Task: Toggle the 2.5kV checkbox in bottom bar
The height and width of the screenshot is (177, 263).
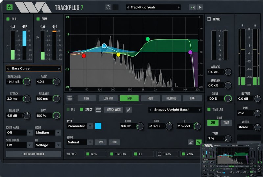Action: [x=183, y=154]
